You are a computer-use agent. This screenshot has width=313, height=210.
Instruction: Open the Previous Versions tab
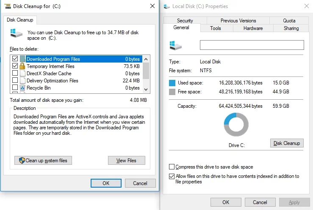click(238, 20)
